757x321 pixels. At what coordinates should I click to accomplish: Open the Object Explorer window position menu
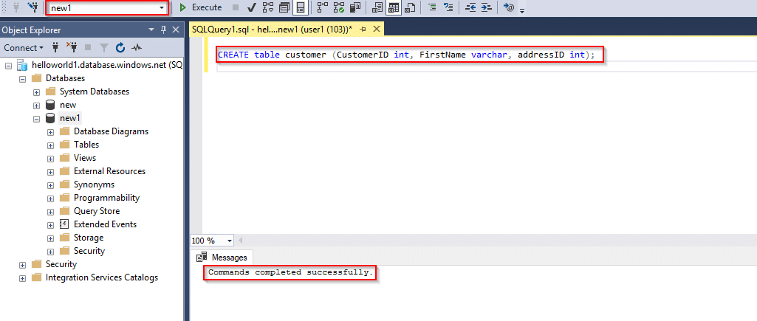(153, 30)
